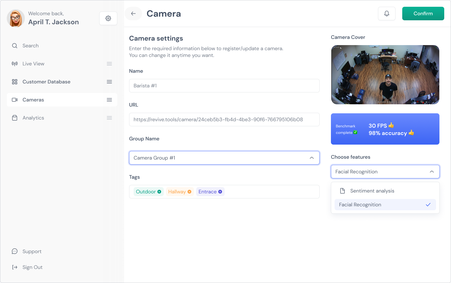Click the user avatar picture
The height and width of the screenshot is (283, 451).
pyautogui.click(x=16, y=18)
